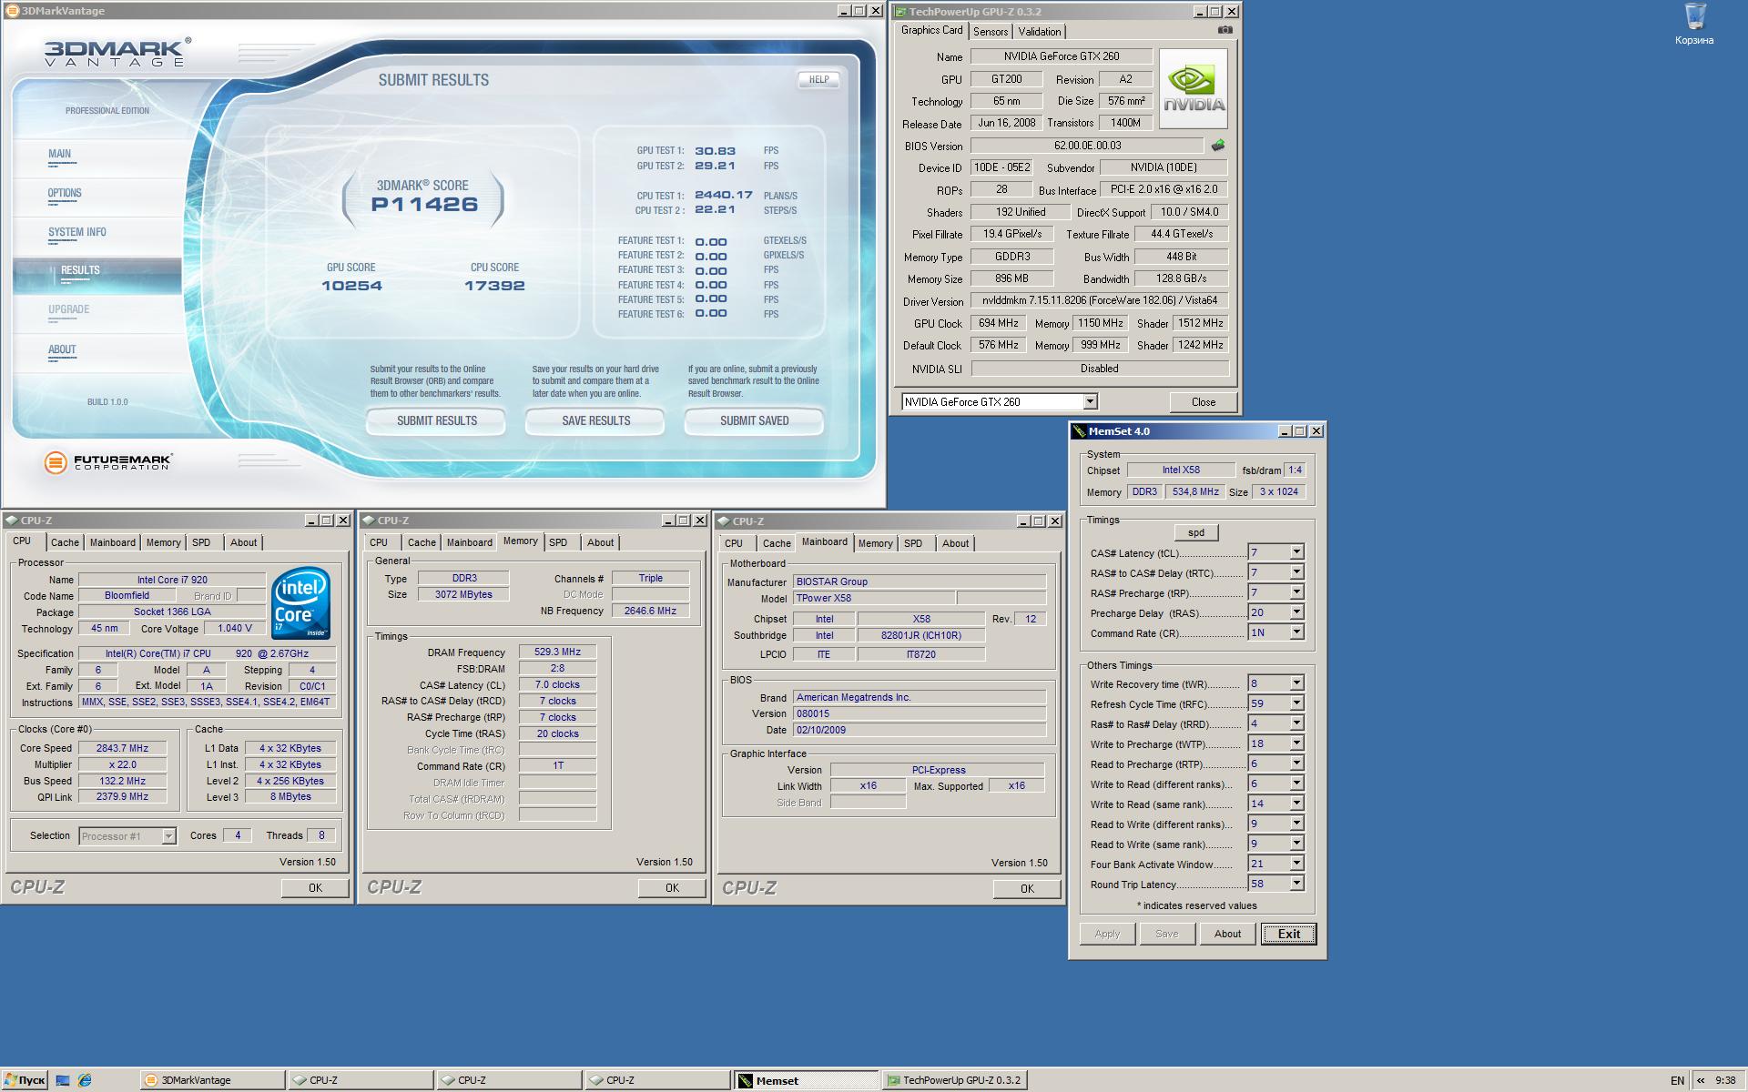Switch to Sensors tab in GPU-Z
1748x1092 pixels.
[990, 32]
